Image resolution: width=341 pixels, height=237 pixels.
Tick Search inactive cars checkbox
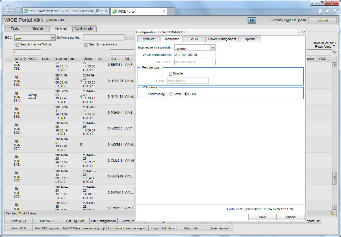tap(86, 45)
